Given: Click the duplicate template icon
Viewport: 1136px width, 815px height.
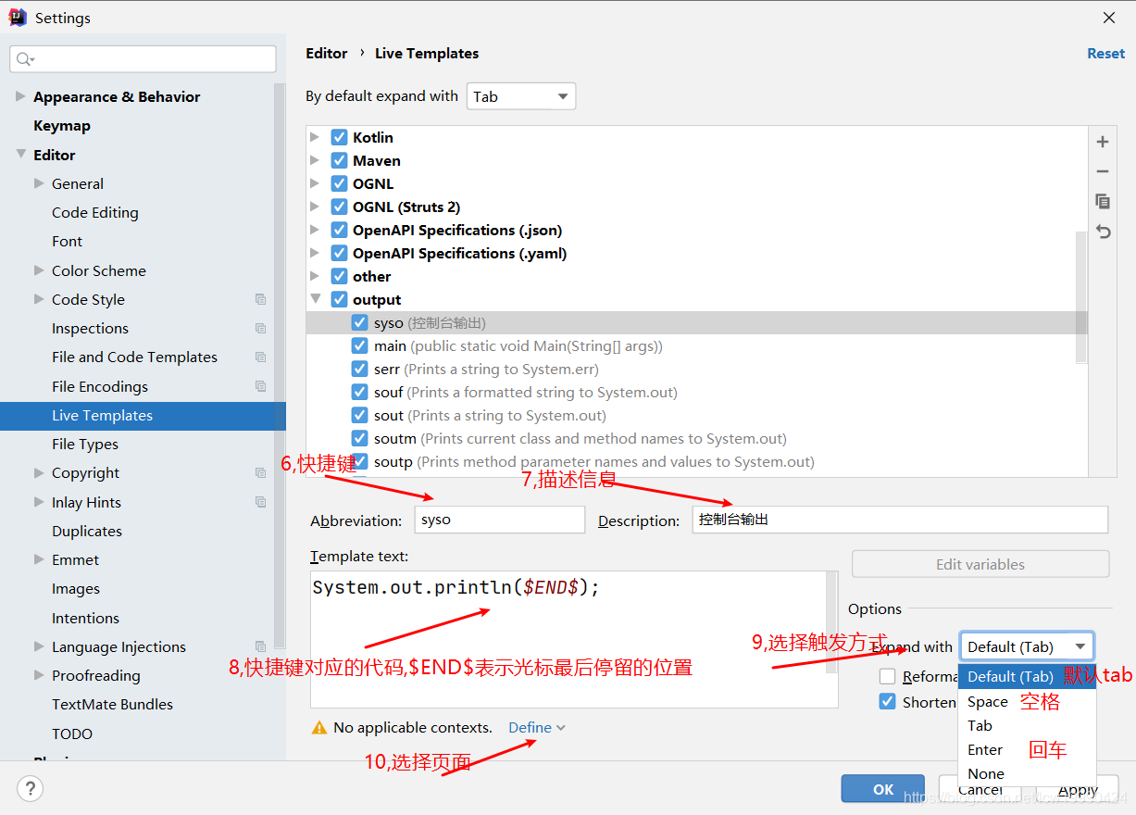Looking at the screenshot, I should (x=1103, y=201).
